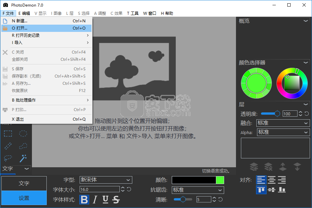Open the antialiasing dropdown 抗锯齿
The width and height of the screenshot is (312, 208).
coord(198,190)
